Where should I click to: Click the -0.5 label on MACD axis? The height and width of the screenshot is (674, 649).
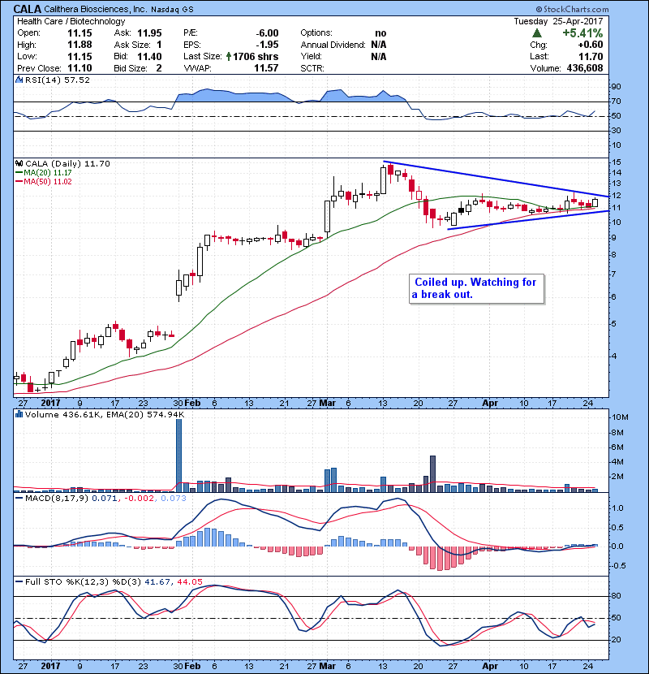point(617,566)
